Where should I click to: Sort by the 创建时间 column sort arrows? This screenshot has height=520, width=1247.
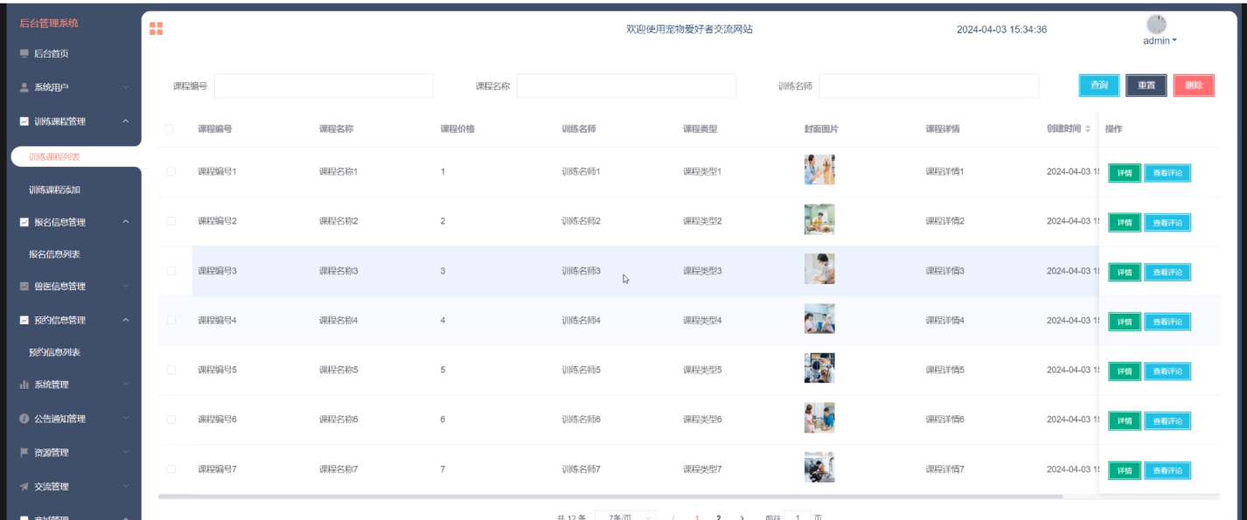(x=1088, y=129)
